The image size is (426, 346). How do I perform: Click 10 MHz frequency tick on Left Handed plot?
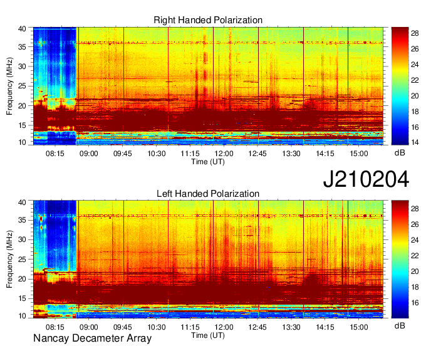tap(22, 315)
